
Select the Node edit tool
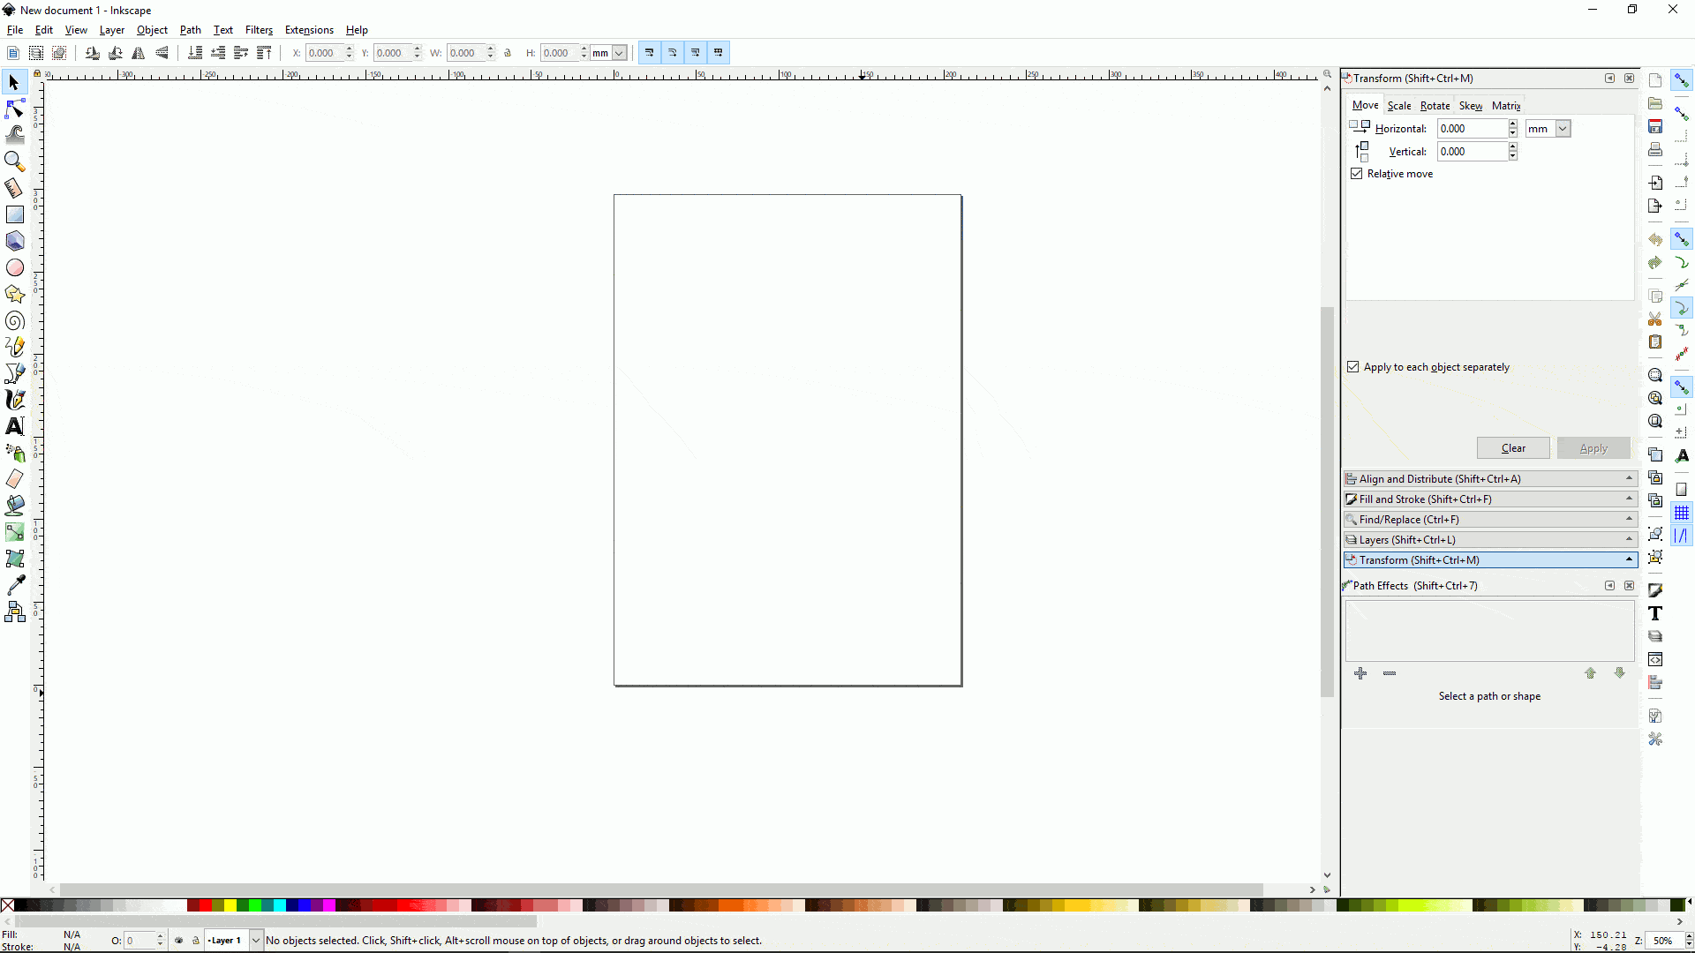click(15, 109)
